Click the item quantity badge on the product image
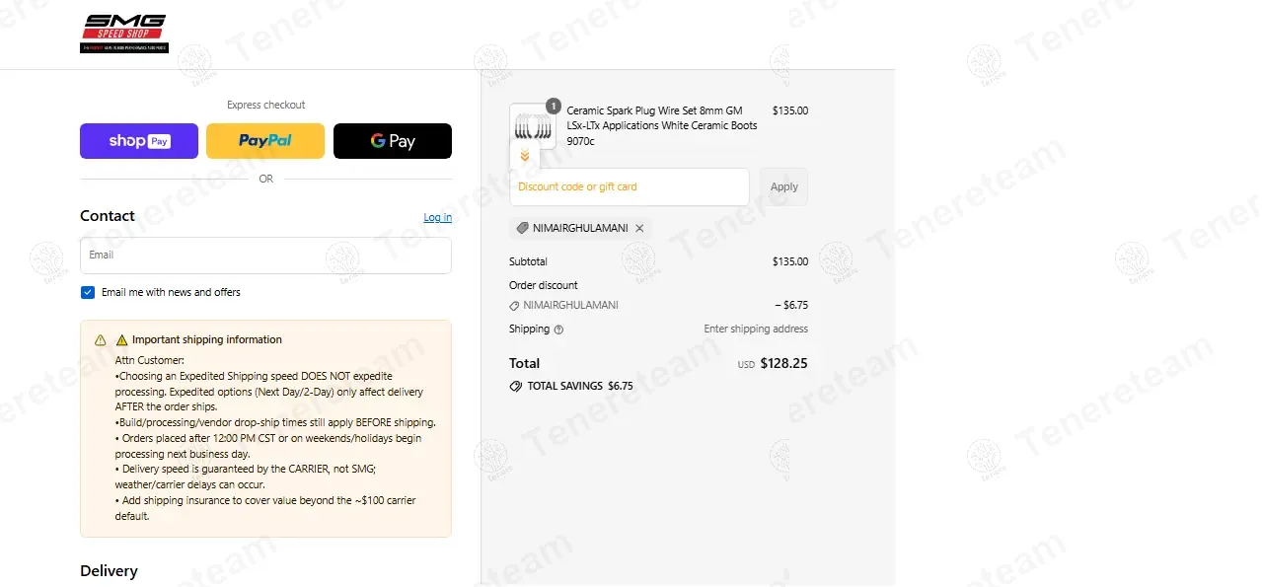This screenshot has width=1262, height=587. pyautogui.click(x=553, y=106)
